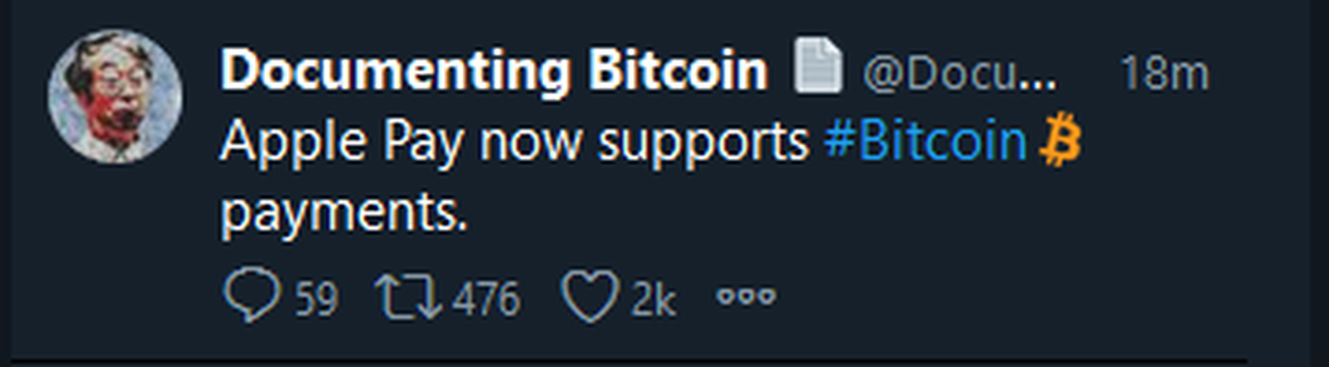This screenshot has height=367, width=1329.
Task: Click the orange Bitcoin symbol emoji
Action: tap(1060, 141)
